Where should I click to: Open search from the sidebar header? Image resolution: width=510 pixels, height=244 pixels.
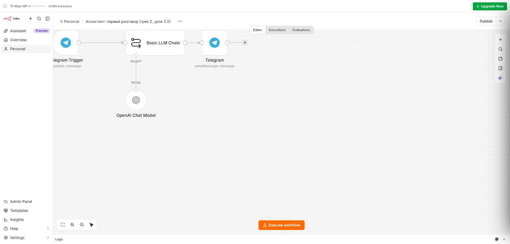39,19
